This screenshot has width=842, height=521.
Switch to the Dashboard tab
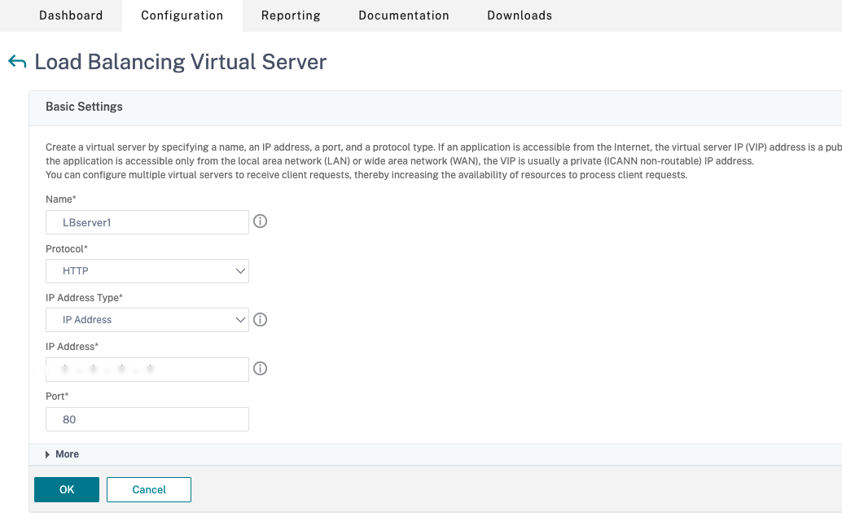click(71, 15)
